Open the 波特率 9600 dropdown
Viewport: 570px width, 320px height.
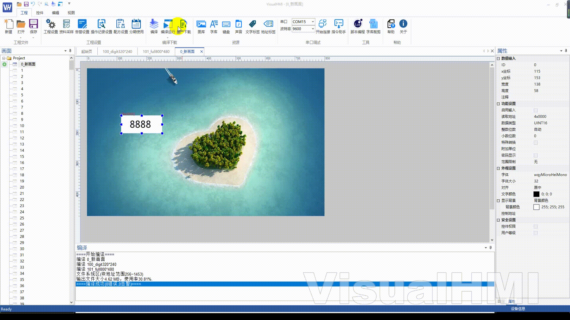(x=313, y=29)
